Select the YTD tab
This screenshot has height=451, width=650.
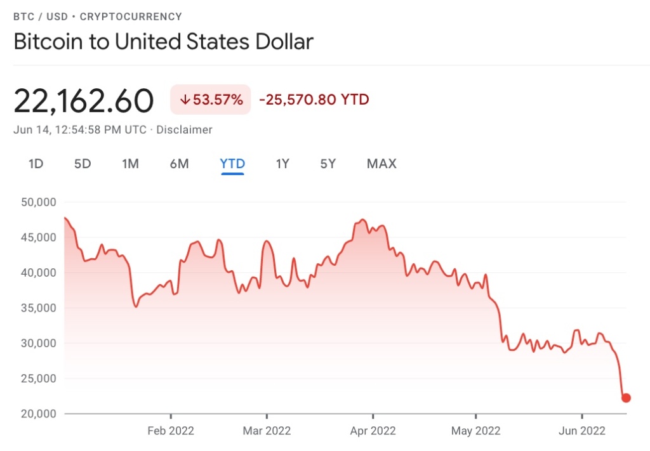pos(232,164)
